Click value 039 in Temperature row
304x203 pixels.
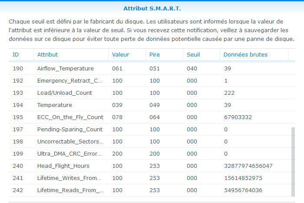[x=117, y=105]
